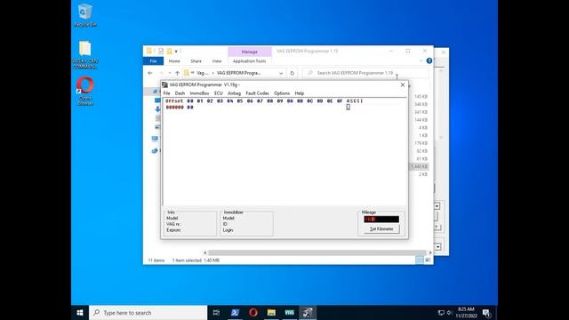Click the Up arrow in File Explorer
The image size is (569, 320).
click(177, 73)
